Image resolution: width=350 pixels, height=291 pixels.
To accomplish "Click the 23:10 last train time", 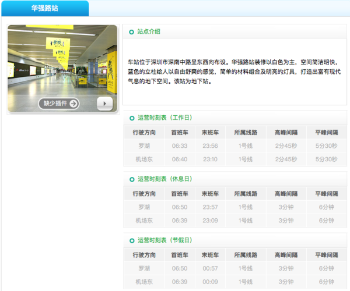I will coord(210,159).
